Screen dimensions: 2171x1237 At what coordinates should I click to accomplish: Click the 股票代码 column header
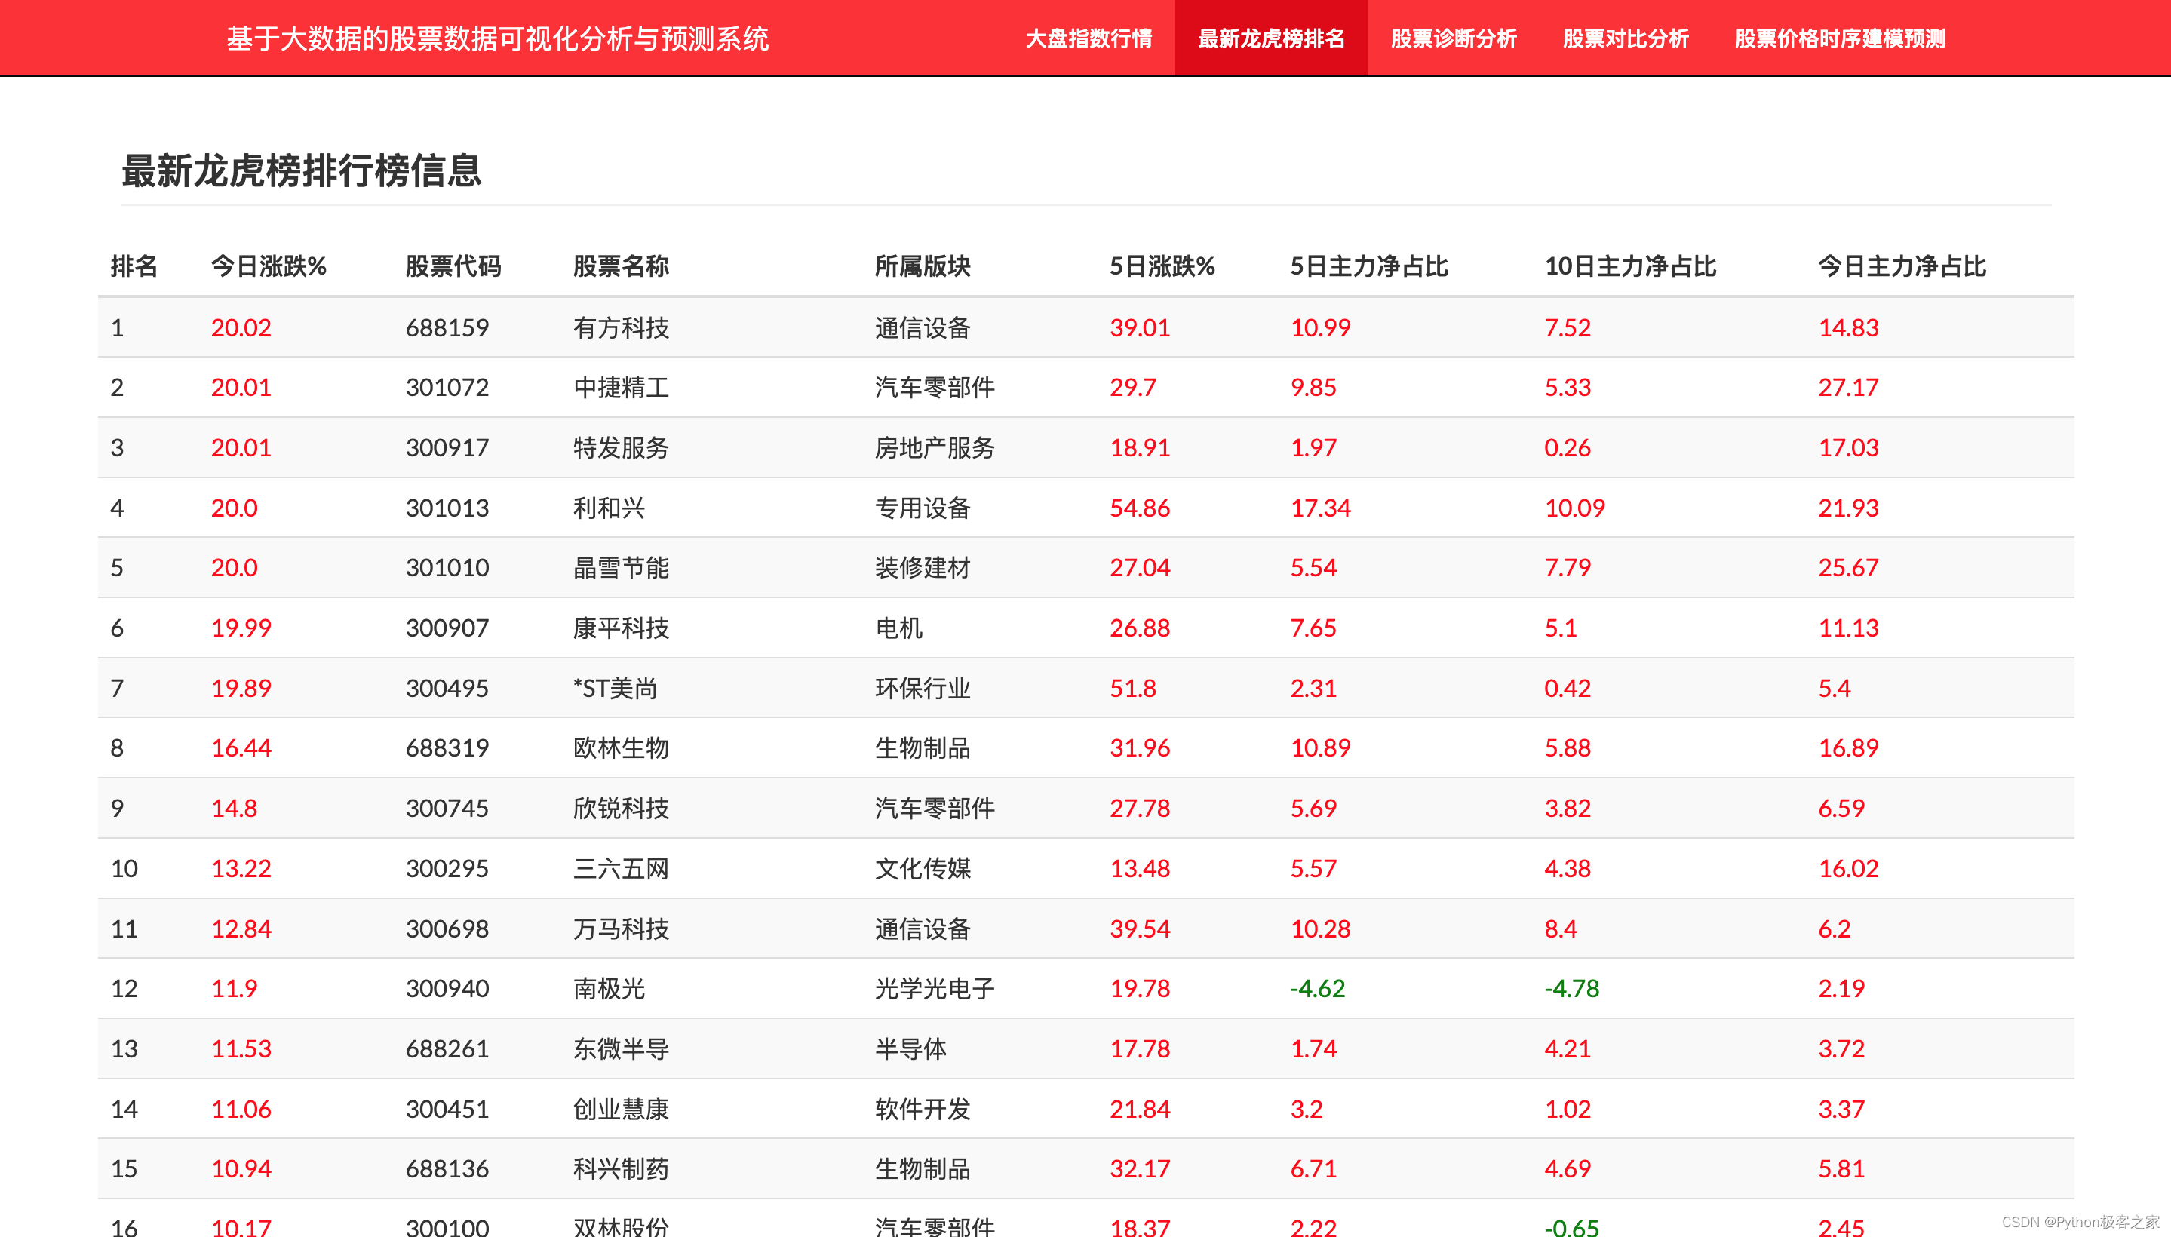pyautogui.click(x=453, y=267)
